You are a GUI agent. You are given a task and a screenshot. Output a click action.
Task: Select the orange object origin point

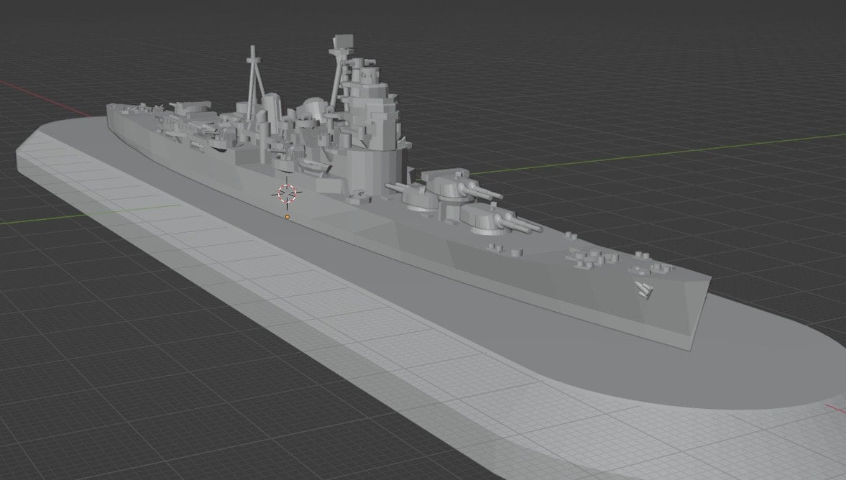point(288,216)
